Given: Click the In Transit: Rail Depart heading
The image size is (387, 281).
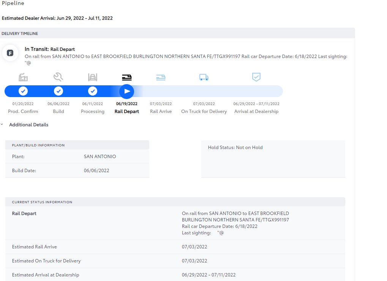Looking at the screenshot, I should click(50, 49).
